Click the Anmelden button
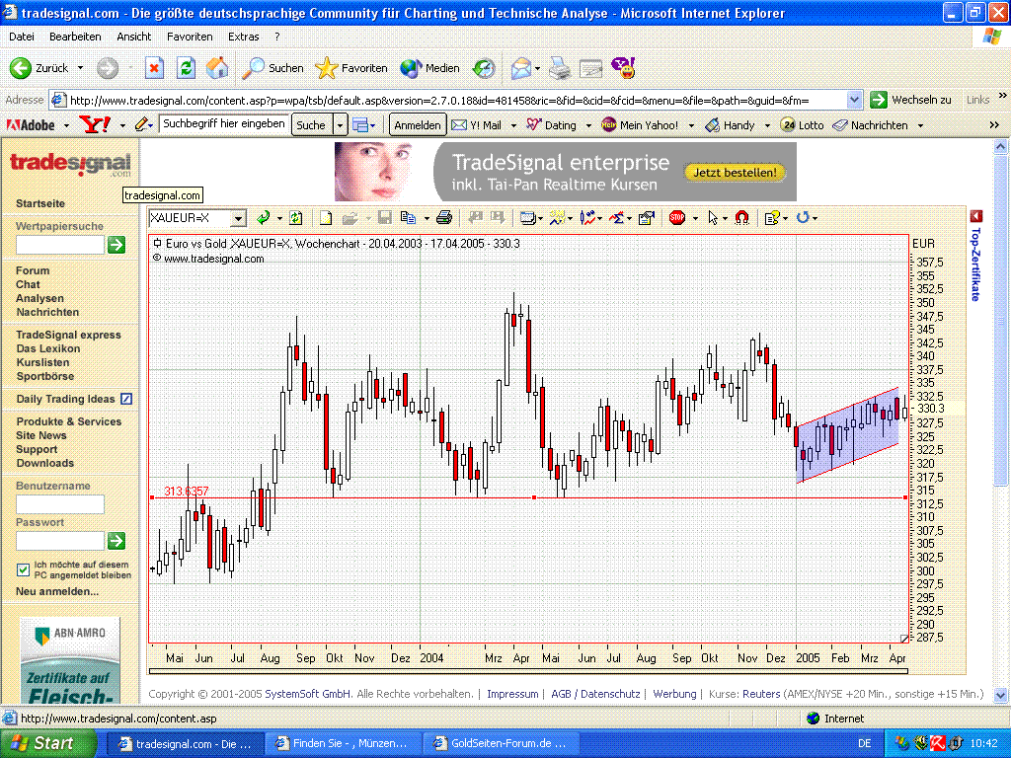 click(418, 125)
